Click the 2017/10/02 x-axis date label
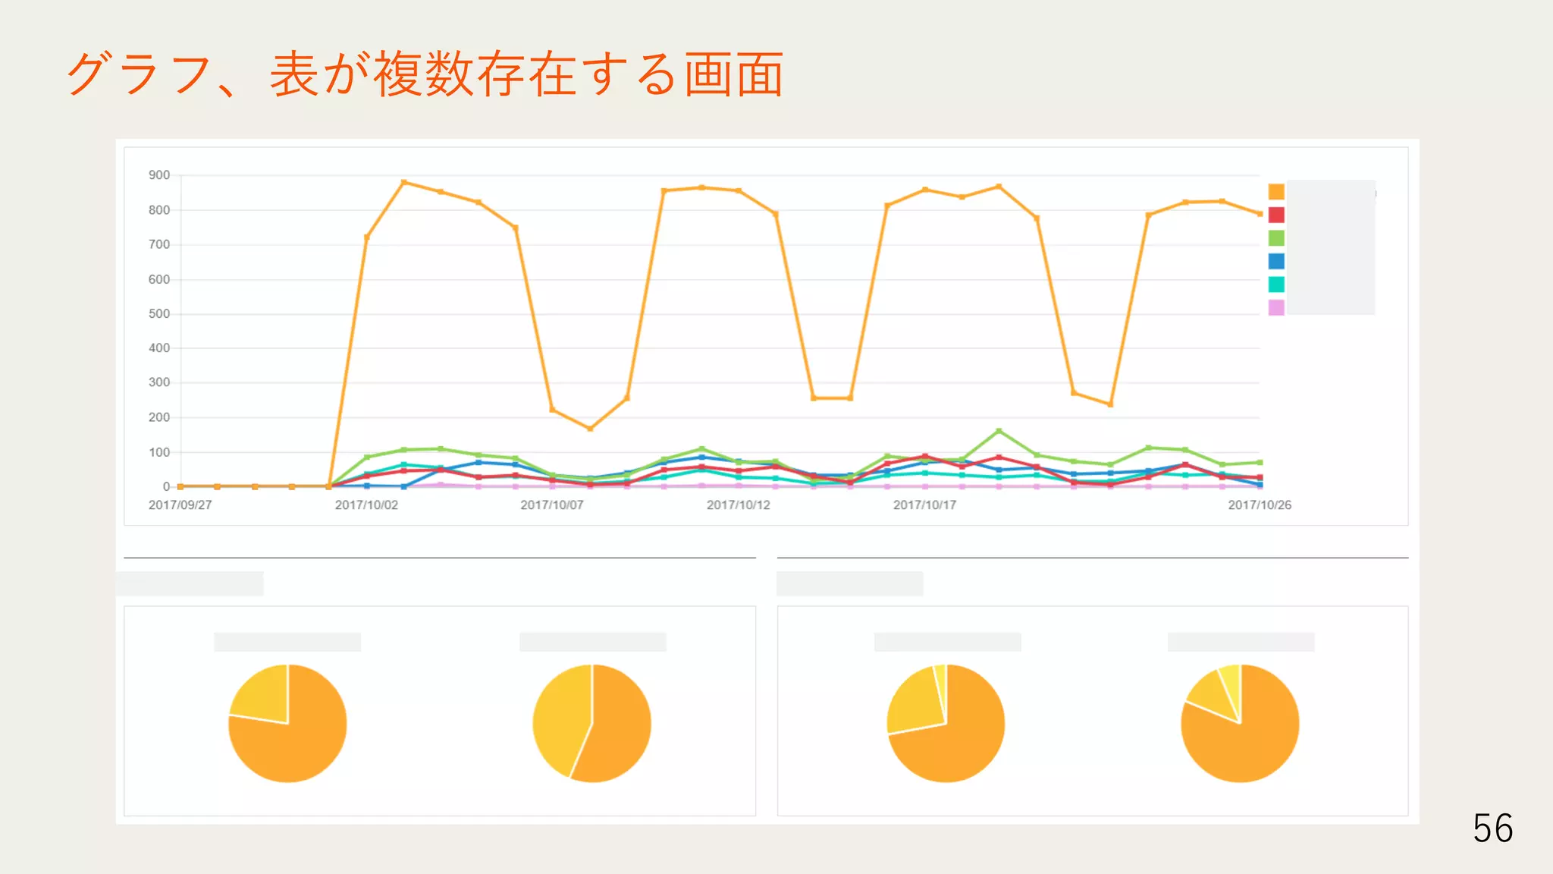The height and width of the screenshot is (874, 1553). point(366,505)
